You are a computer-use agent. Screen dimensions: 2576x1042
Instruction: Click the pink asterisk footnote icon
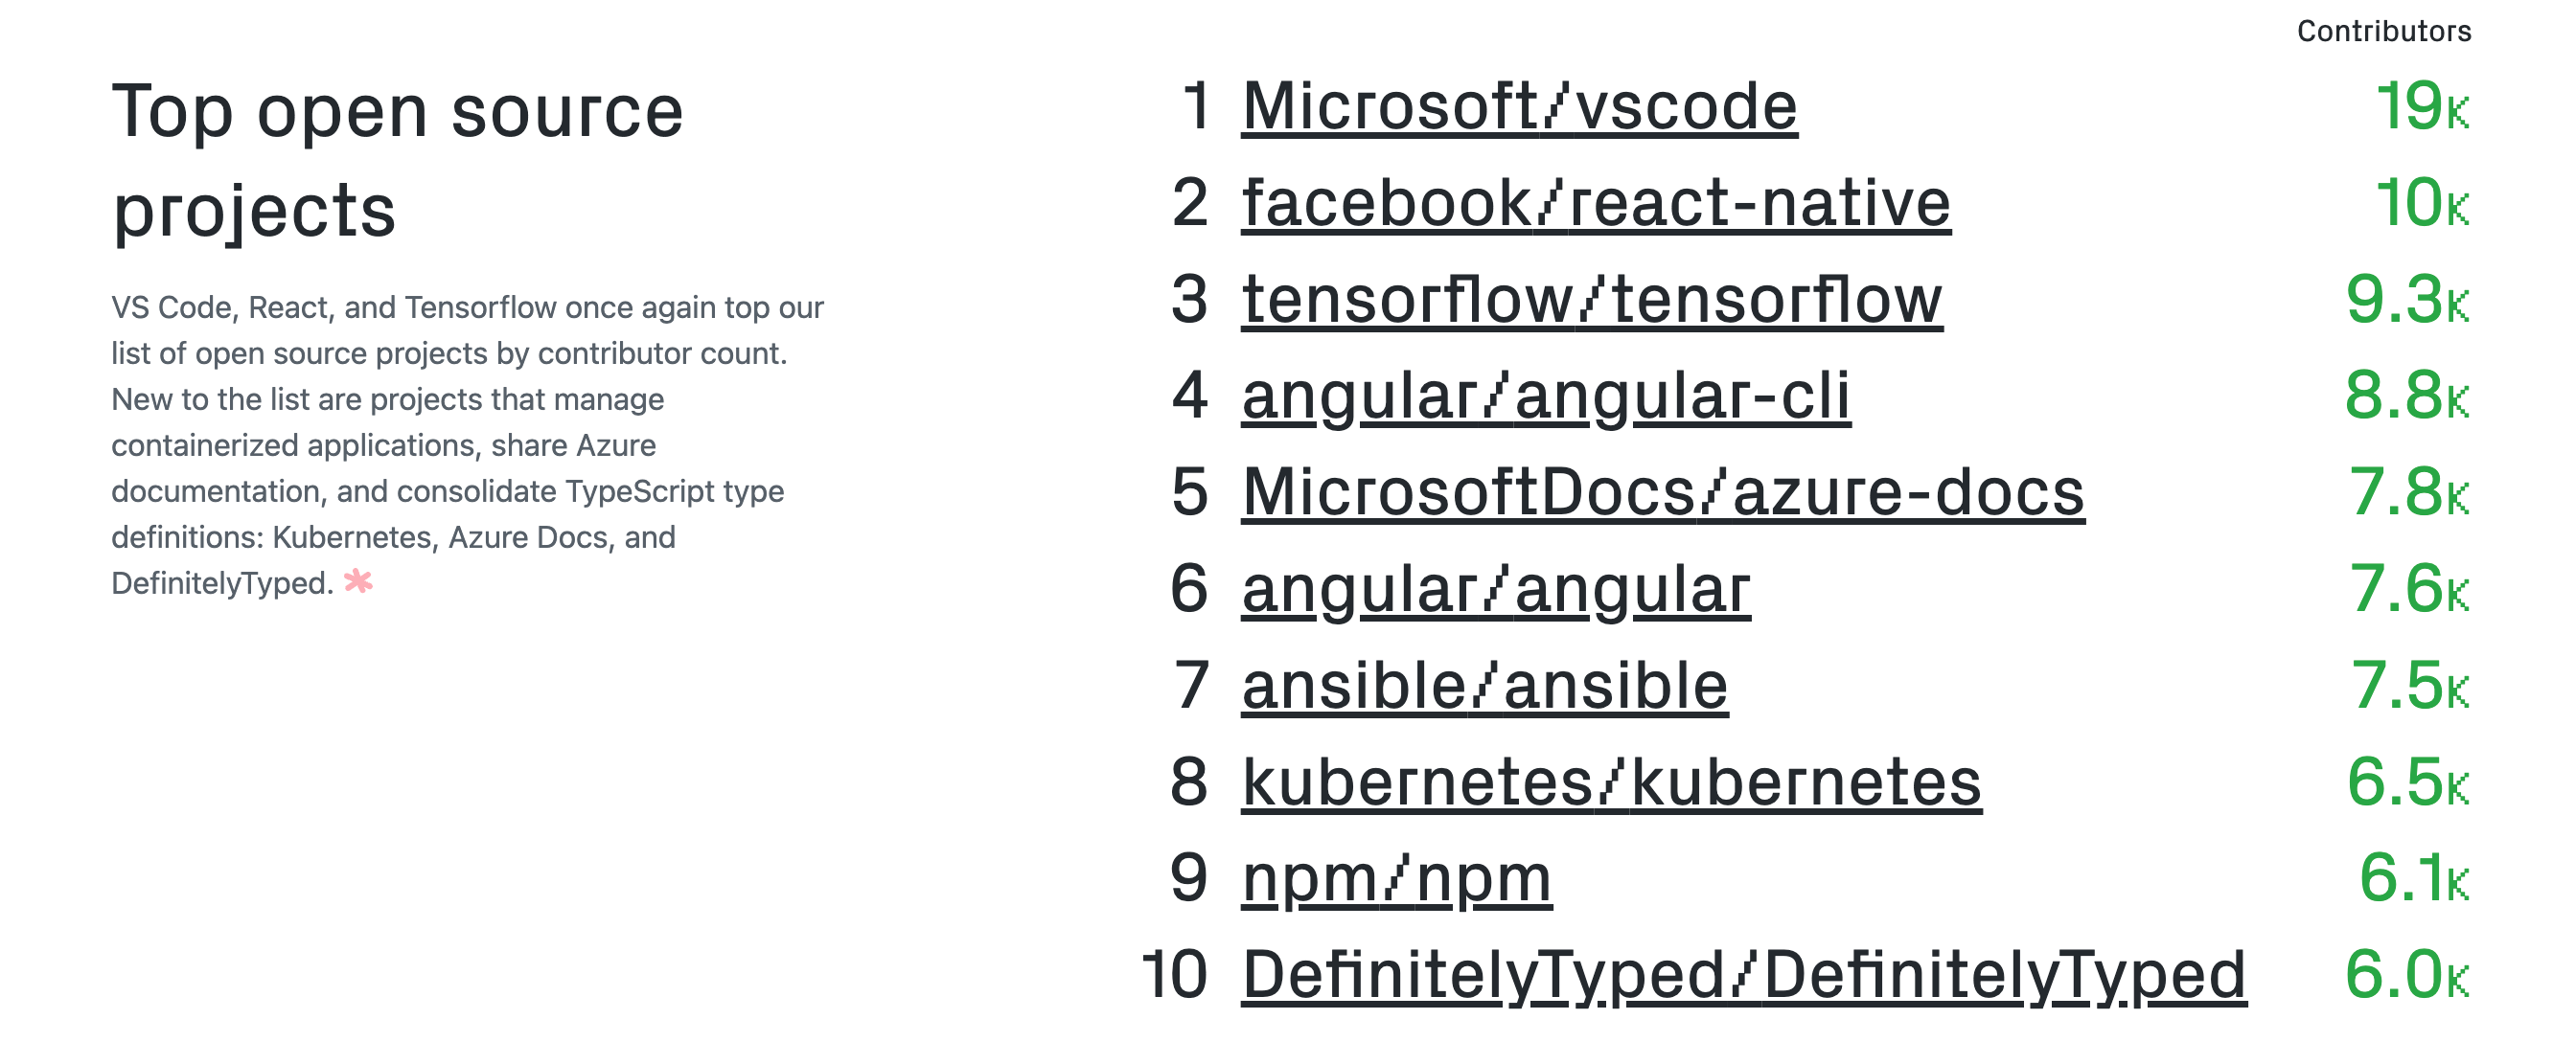tap(358, 581)
